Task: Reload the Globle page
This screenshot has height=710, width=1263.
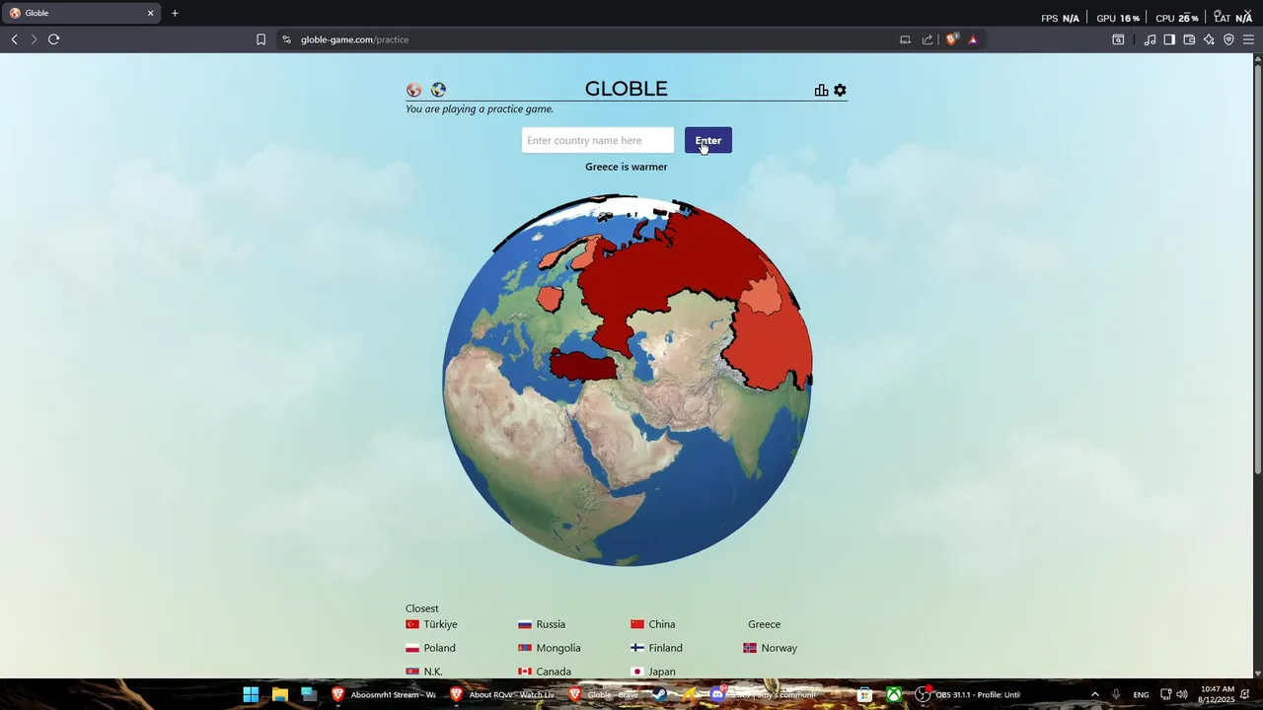Action: (54, 39)
